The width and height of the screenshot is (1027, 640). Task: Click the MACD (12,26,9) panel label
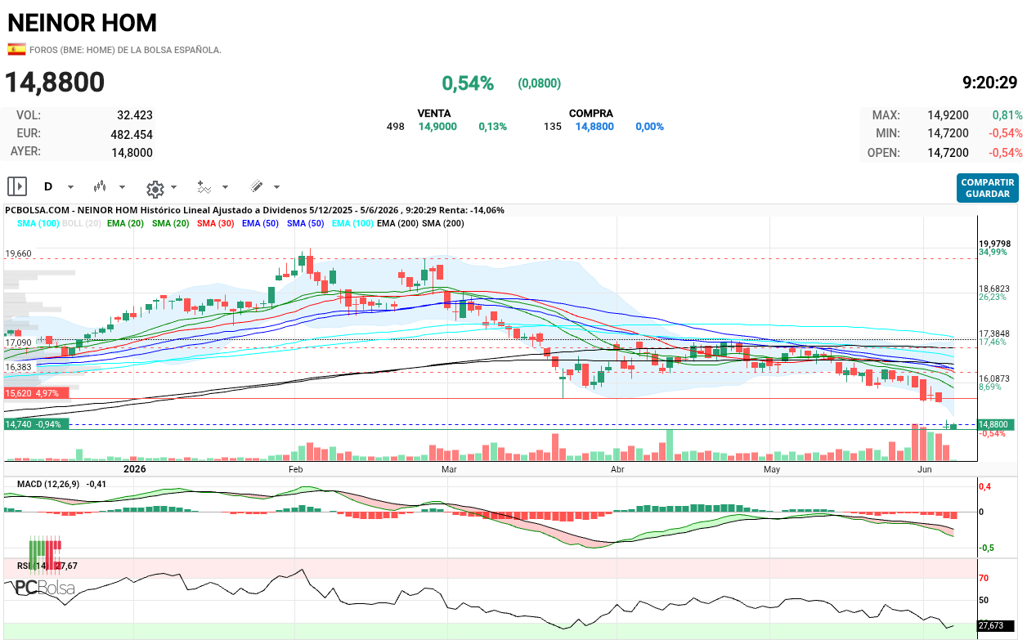[48, 484]
